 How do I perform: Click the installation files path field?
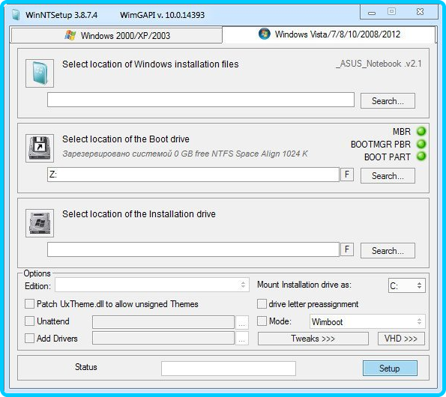click(x=201, y=100)
